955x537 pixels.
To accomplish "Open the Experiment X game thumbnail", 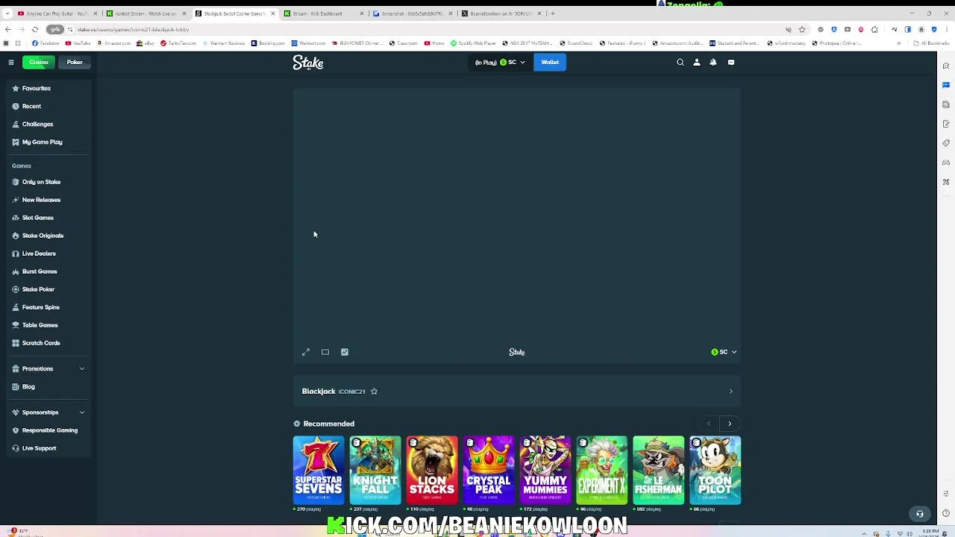I will 602,471.
